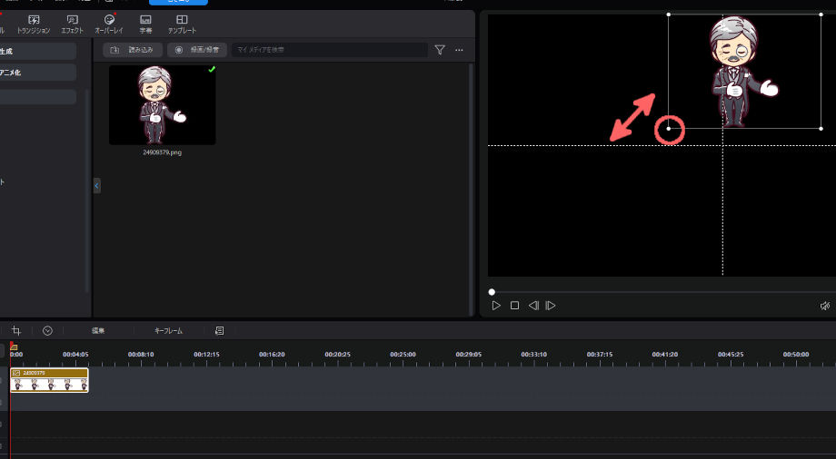836x459 pixels.
Task: Open the media library more-options menu
Action: [x=459, y=50]
